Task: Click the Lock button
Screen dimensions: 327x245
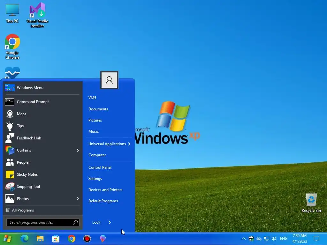Action: click(96, 222)
